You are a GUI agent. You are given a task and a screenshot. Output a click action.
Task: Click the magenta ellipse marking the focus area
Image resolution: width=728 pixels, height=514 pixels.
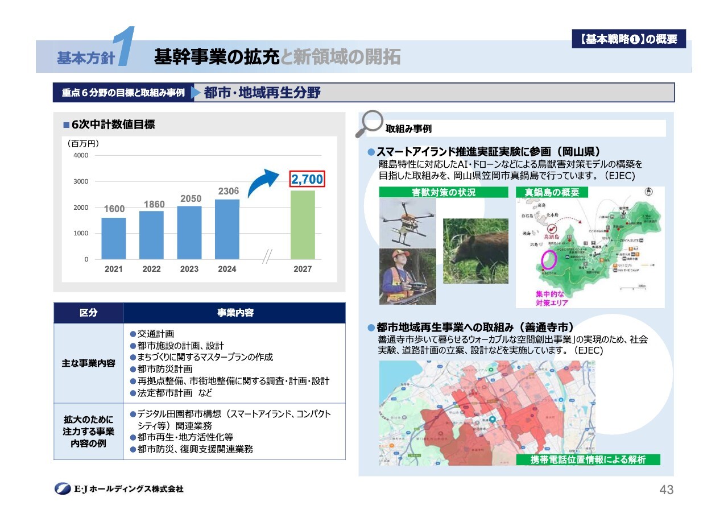click(x=549, y=259)
